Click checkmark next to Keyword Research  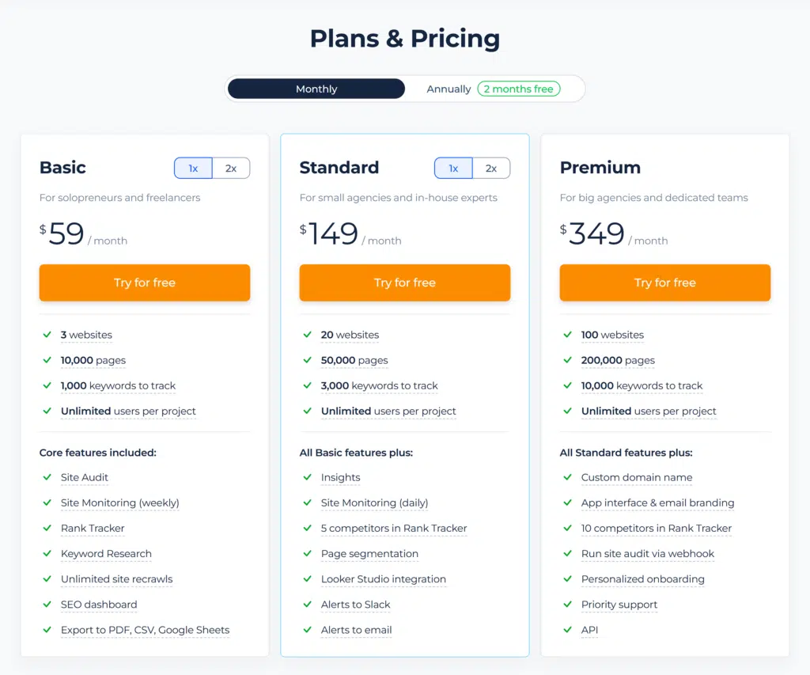pos(47,554)
